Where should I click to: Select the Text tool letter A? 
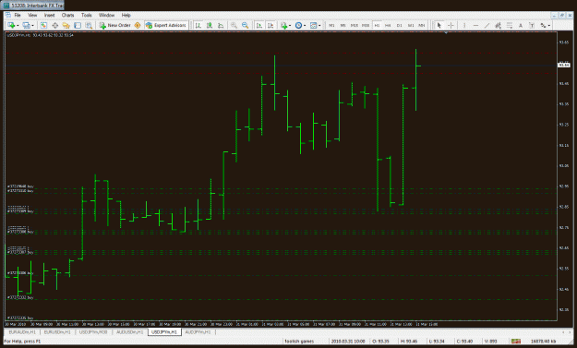(521, 25)
